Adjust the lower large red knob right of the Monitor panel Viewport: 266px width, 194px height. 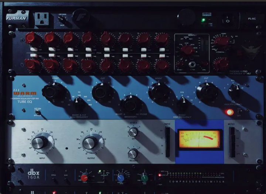click(221, 65)
